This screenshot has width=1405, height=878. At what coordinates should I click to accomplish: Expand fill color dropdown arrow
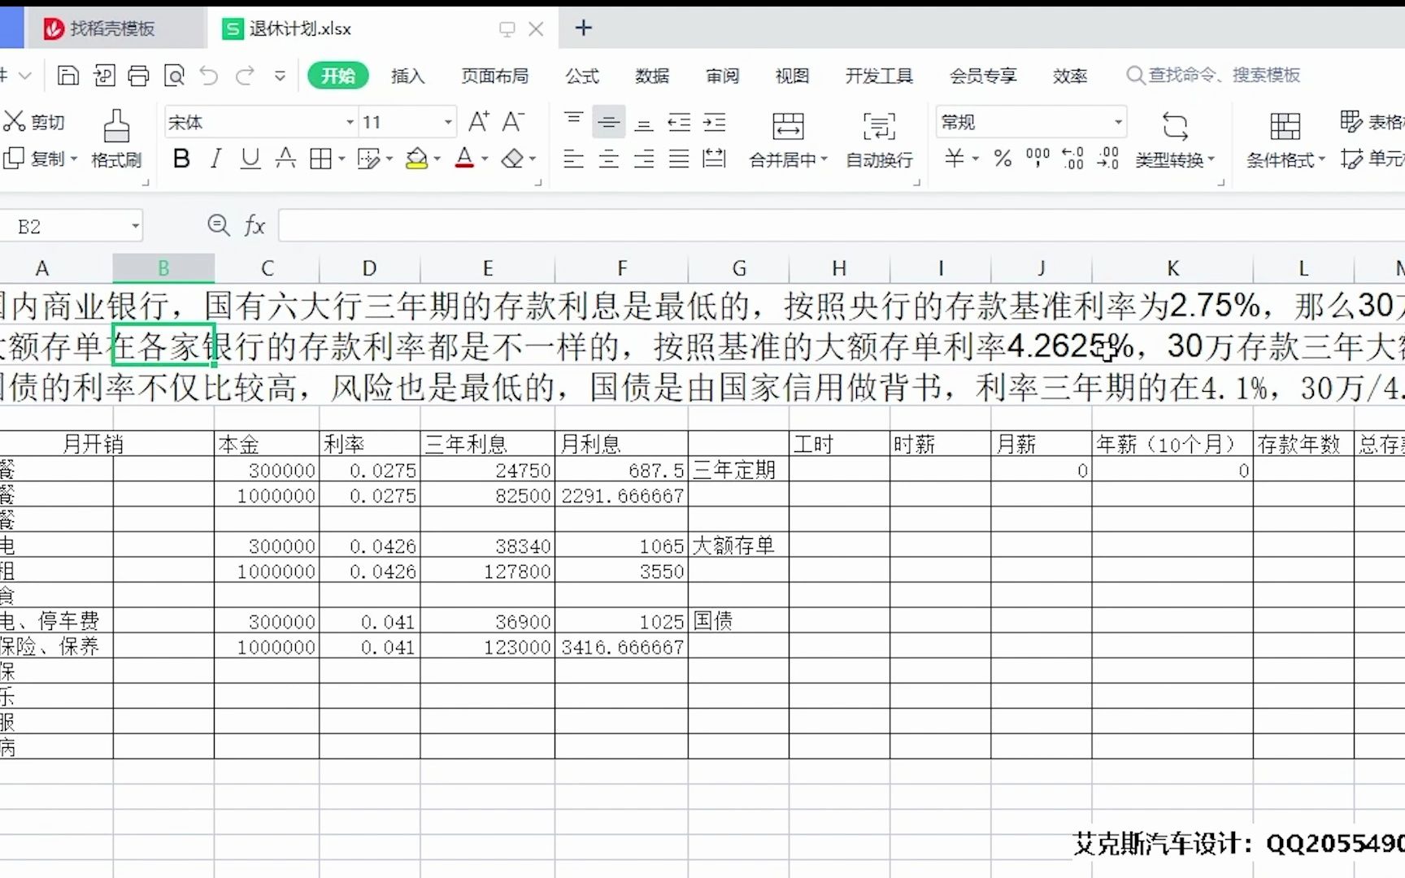(437, 159)
